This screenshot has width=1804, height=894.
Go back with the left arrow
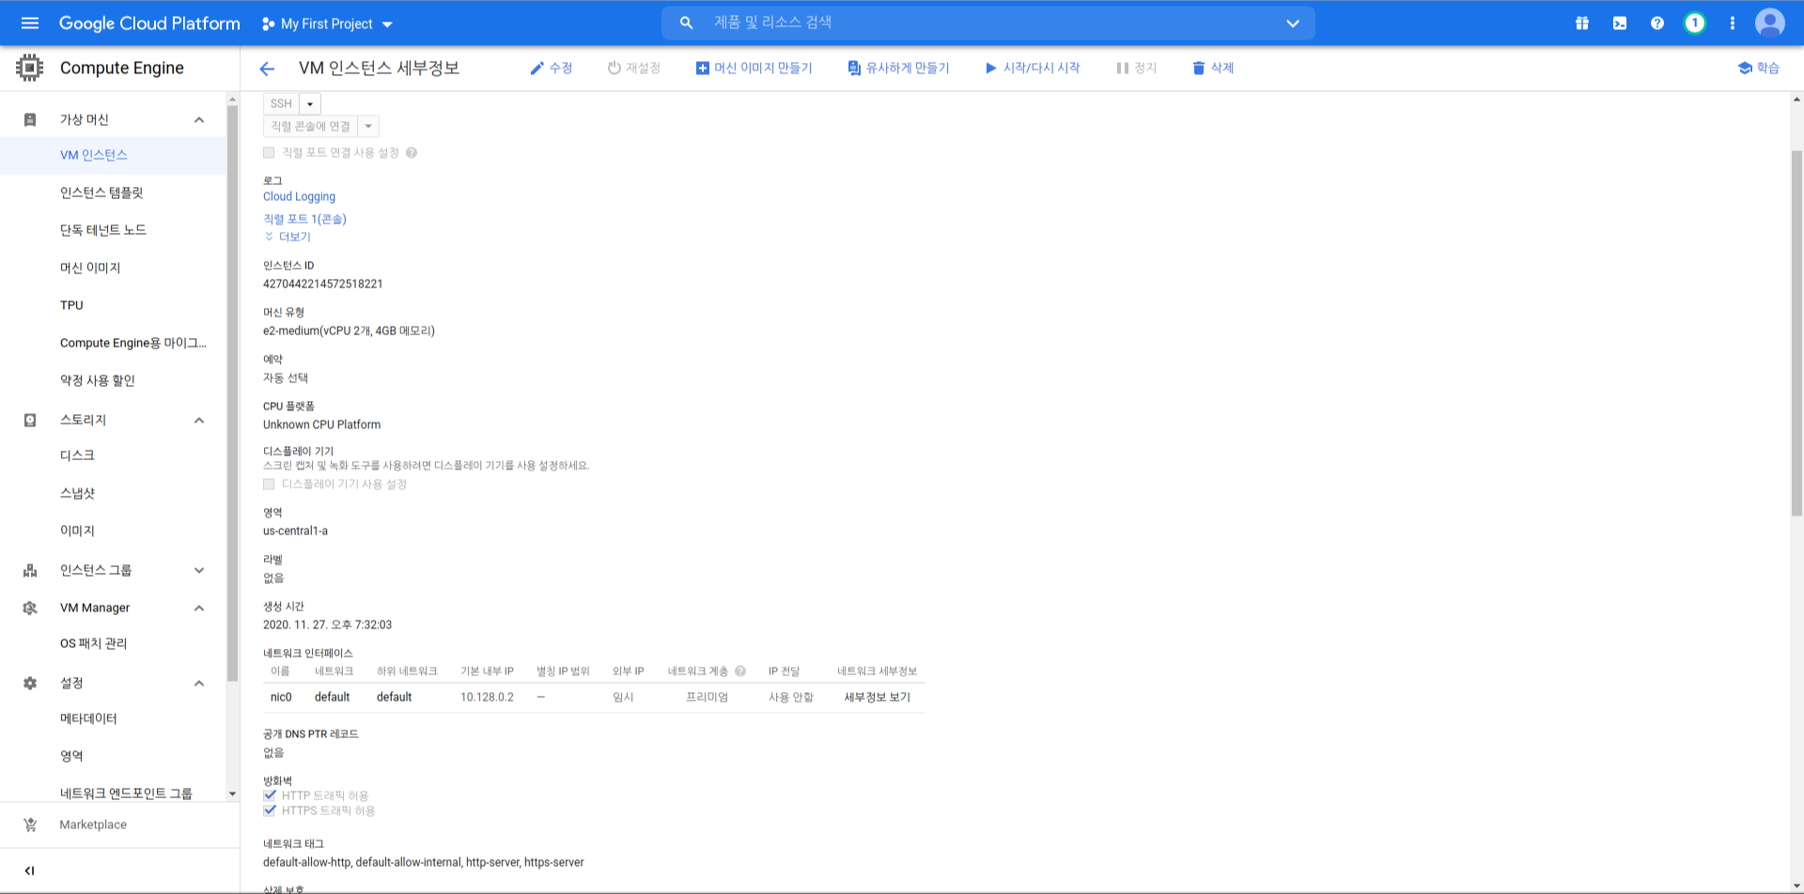(x=267, y=69)
